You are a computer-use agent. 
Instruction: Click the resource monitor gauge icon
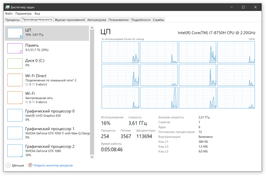pos(30,165)
